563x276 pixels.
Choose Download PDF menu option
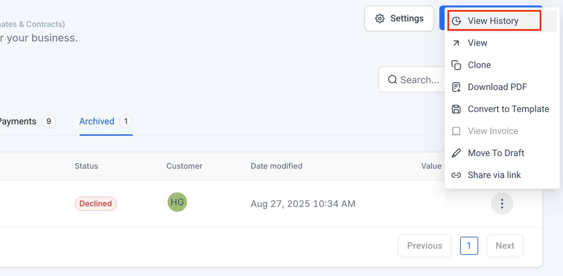point(497,87)
